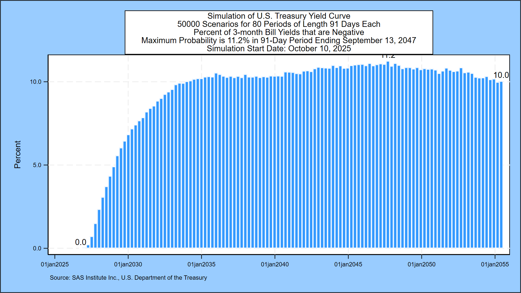Image resolution: width=521 pixels, height=293 pixels.
Task: Click the 0.0 y-axis tick label
Action: (x=37, y=249)
